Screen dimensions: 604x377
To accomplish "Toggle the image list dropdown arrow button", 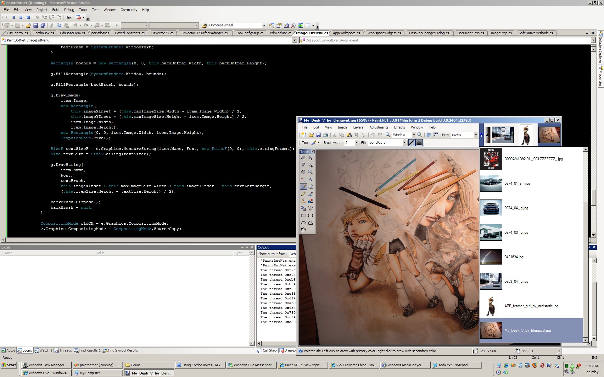I will [481, 135].
